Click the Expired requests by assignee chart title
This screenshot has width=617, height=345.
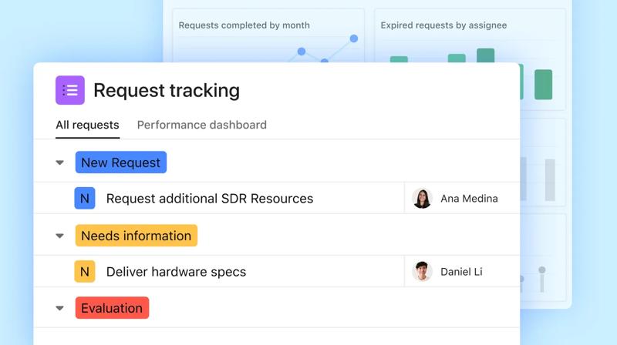[x=443, y=25]
